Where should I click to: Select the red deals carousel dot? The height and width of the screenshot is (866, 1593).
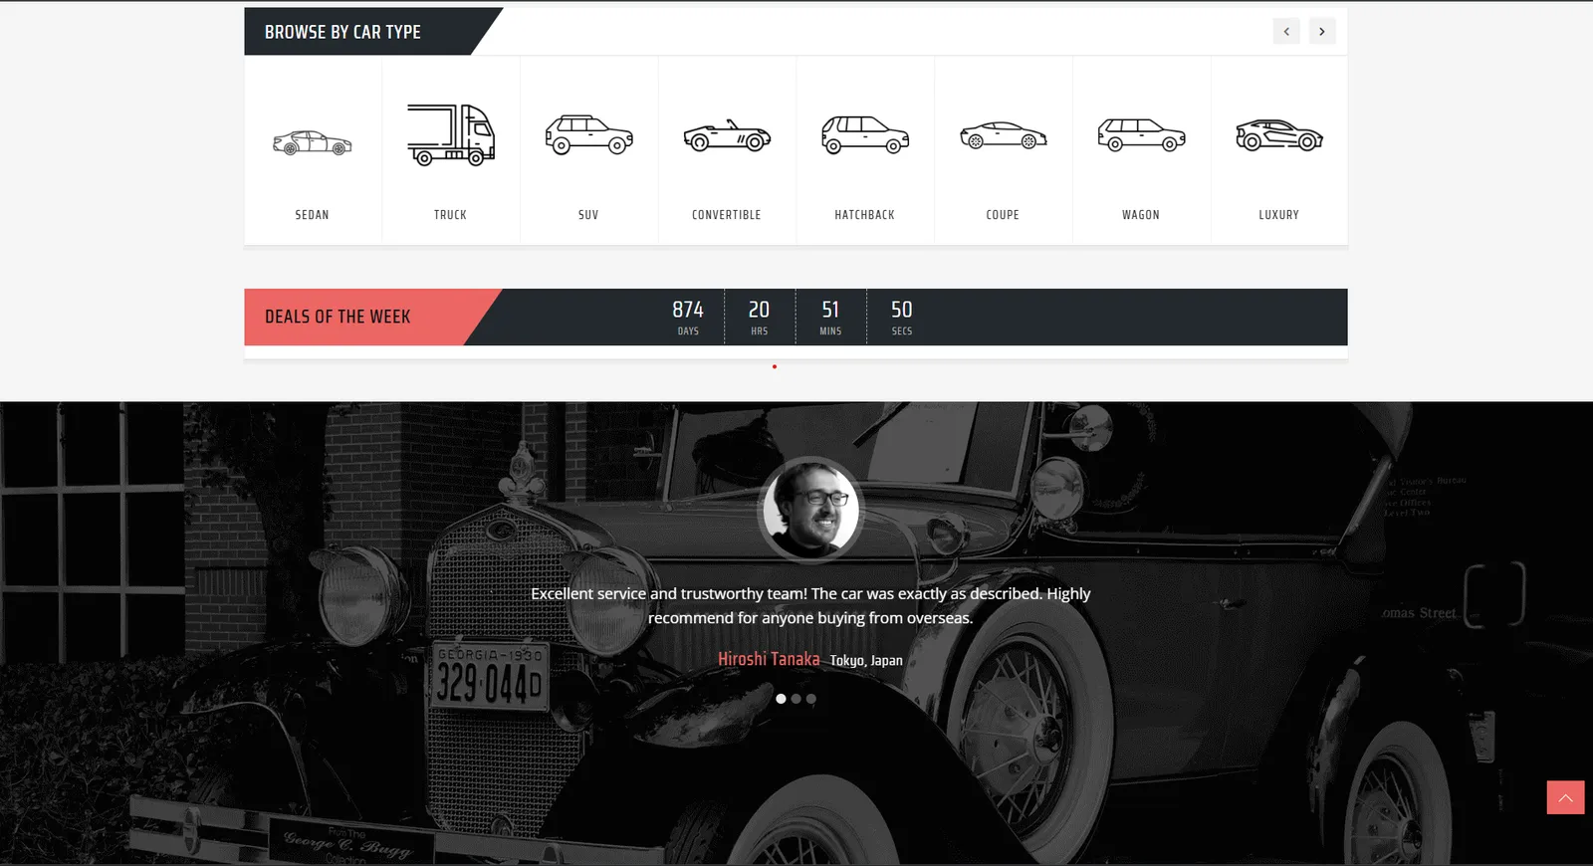pyautogui.click(x=775, y=366)
